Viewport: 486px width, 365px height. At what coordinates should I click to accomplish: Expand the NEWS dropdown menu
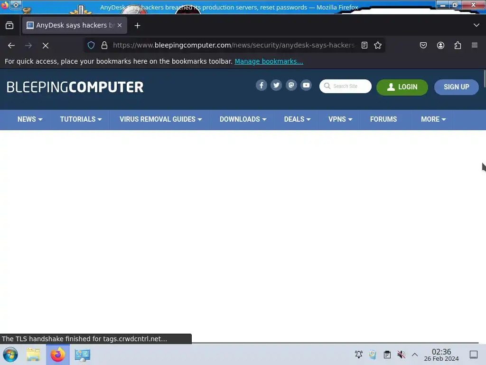click(30, 119)
